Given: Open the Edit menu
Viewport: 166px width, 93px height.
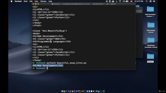Looking at the screenshot, I should coord(31,1).
